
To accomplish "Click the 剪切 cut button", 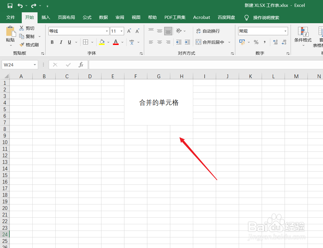I will coord(27,28).
